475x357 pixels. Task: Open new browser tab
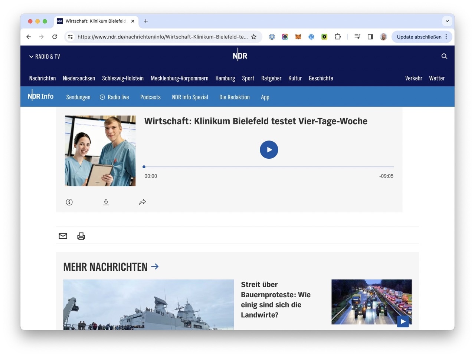click(146, 21)
